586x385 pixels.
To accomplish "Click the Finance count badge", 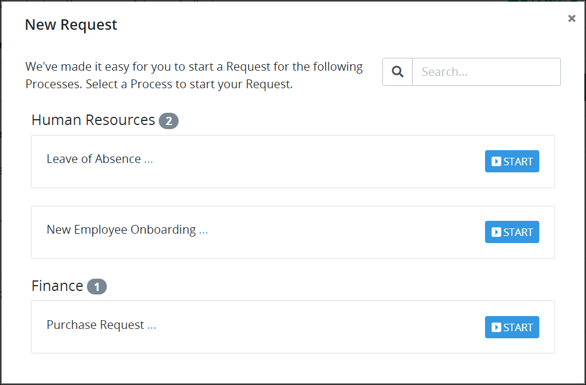I will pos(97,287).
